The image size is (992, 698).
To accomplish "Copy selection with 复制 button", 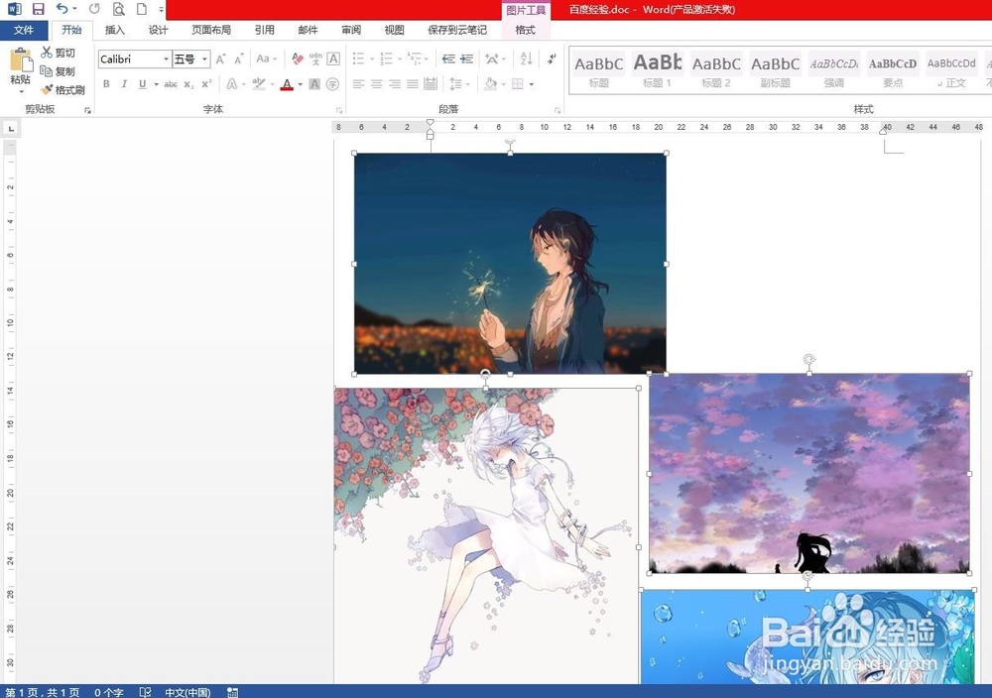I will coord(59,70).
